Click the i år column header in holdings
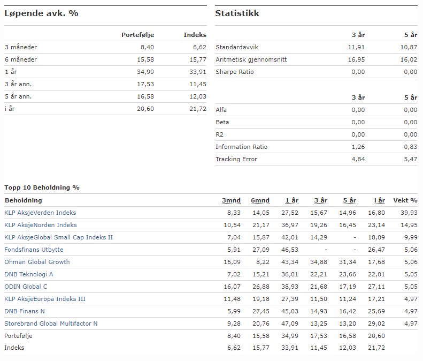 [x=380, y=200]
